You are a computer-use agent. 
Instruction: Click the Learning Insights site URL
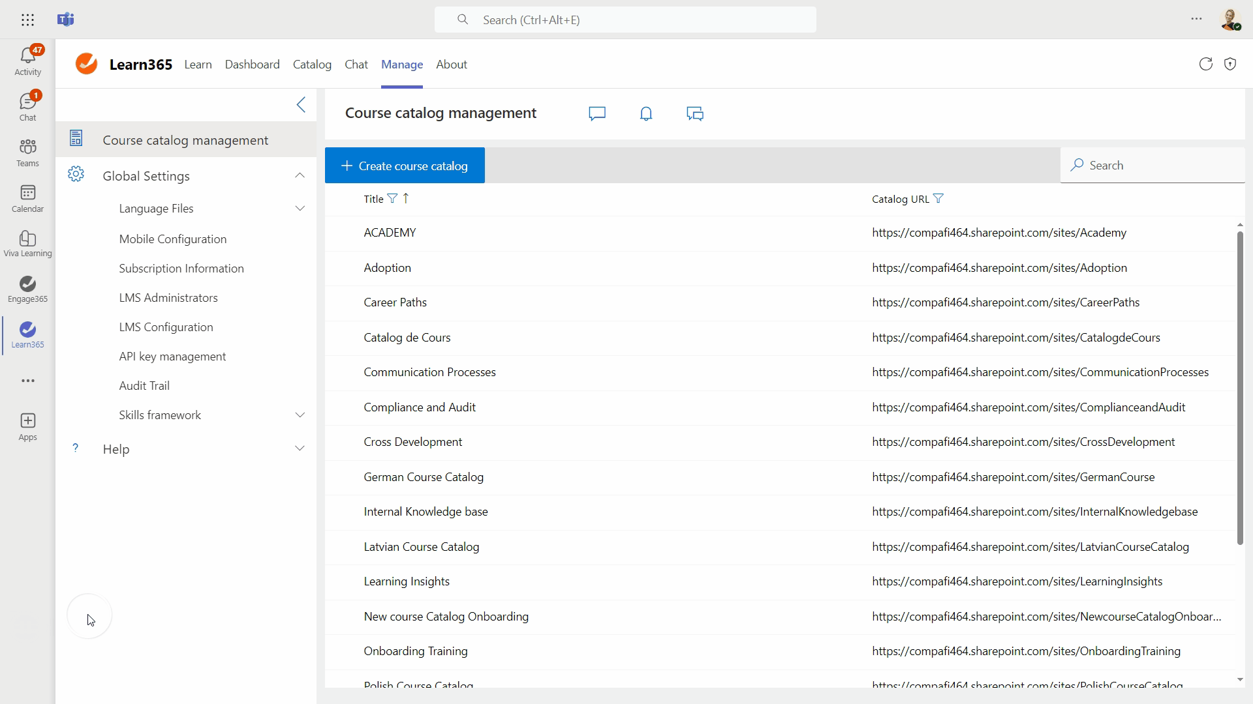coord(1017,581)
